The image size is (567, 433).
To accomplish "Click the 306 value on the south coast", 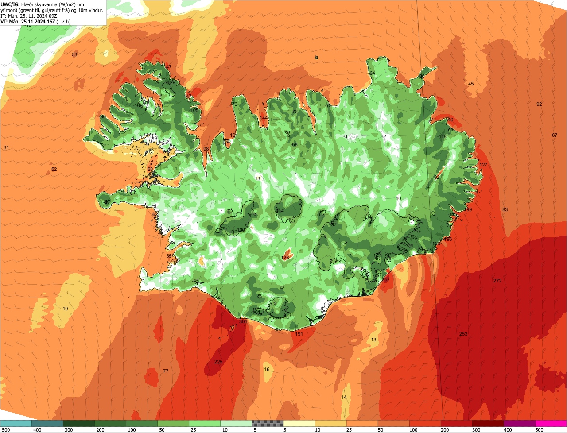I will pos(243,321).
